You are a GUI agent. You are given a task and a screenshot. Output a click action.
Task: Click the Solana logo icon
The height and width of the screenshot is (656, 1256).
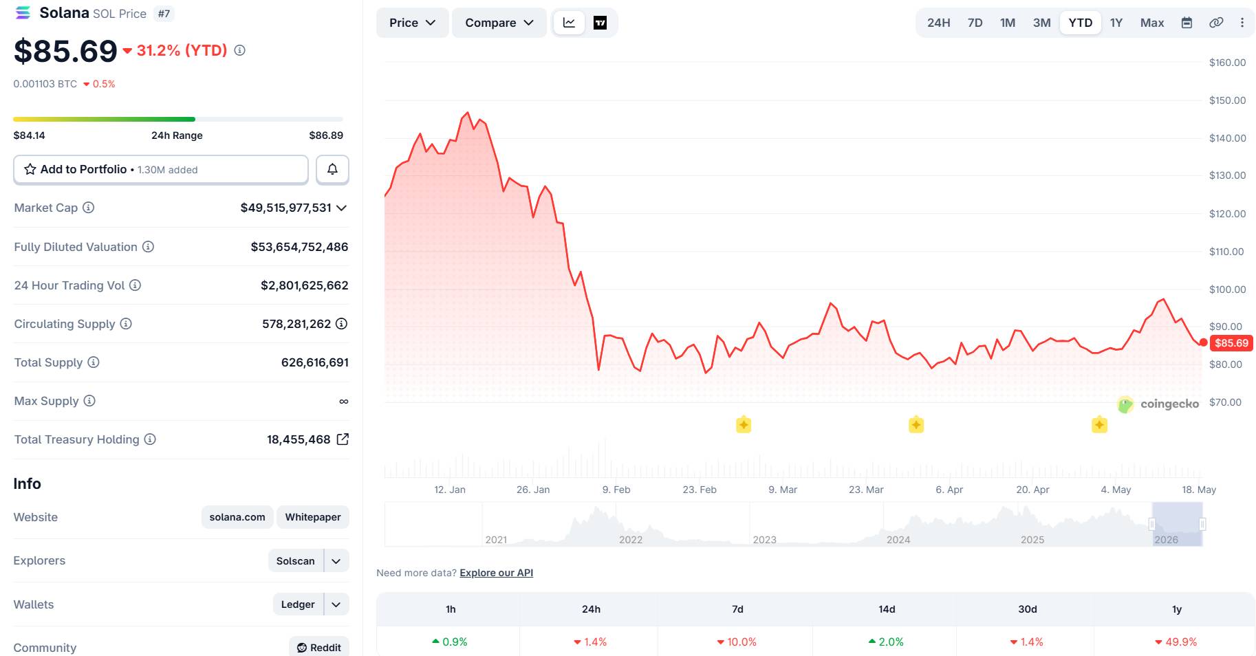click(23, 13)
